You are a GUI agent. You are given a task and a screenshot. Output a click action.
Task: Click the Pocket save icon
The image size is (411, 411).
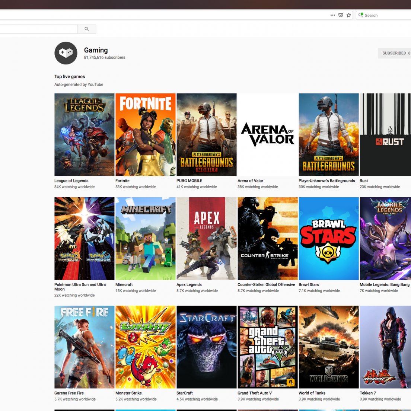[341, 15]
